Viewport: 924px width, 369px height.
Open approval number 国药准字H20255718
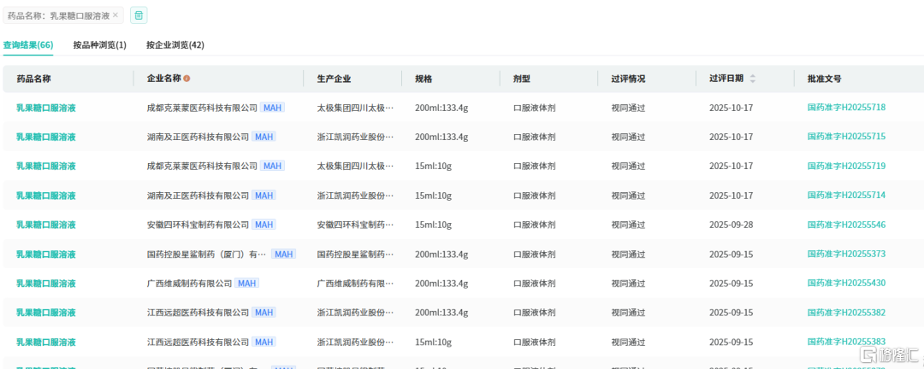[x=846, y=108]
